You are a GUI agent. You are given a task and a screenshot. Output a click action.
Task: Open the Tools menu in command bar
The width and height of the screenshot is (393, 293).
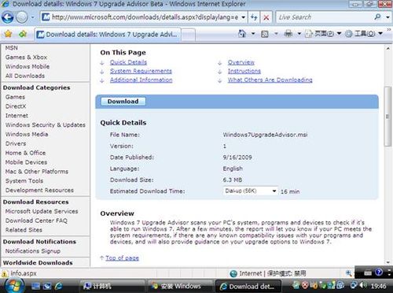click(364, 34)
